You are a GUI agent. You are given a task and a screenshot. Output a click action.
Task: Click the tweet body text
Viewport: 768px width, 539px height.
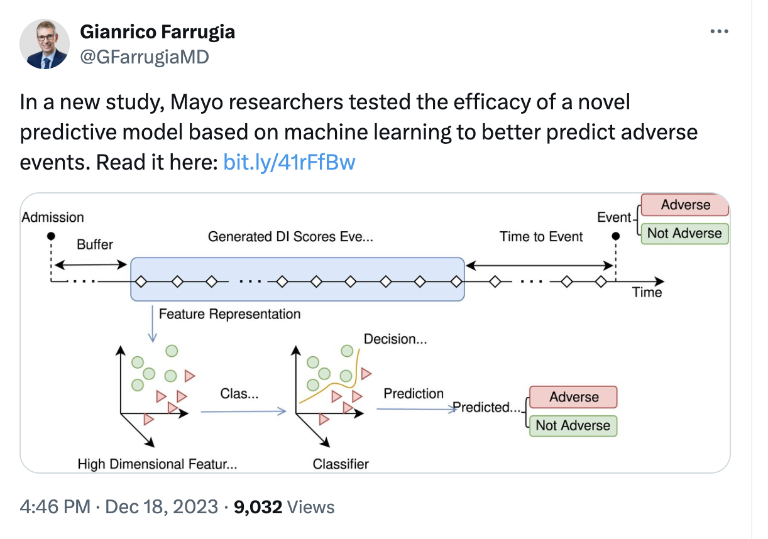click(x=358, y=132)
